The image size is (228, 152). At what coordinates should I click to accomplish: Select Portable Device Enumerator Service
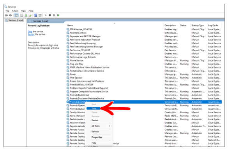tap(87, 71)
